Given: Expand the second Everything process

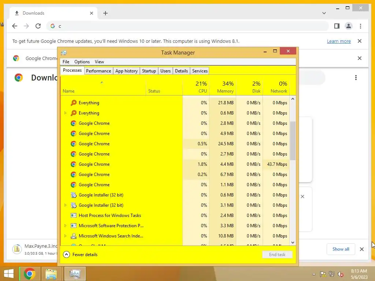Looking at the screenshot, I should (x=65, y=113).
